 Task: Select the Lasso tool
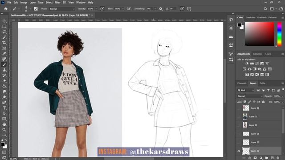pos(4,32)
